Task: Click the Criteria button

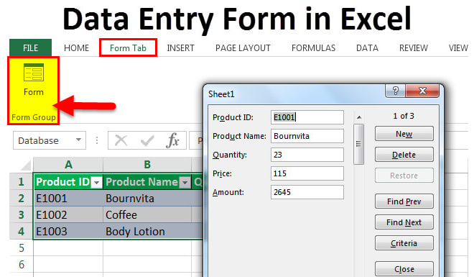Action: tap(404, 243)
